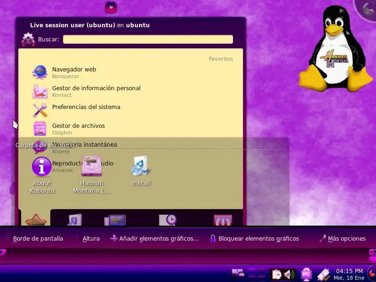Switch to the Recently Used clock tab
The height and width of the screenshot is (282, 376).
[168, 219]
